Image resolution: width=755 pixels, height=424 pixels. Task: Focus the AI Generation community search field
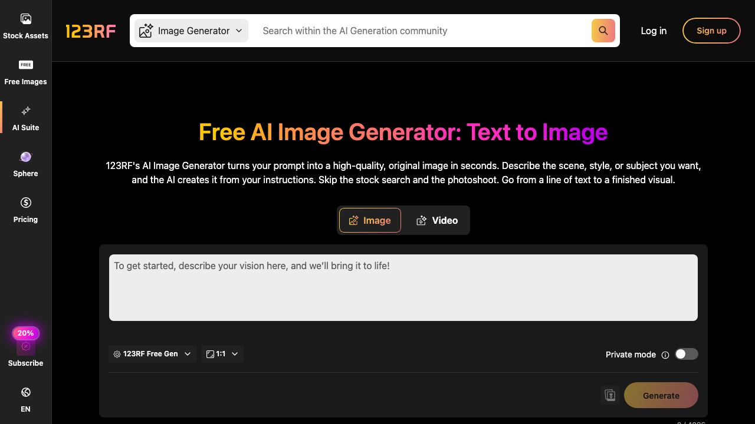[x=422, y=31]
